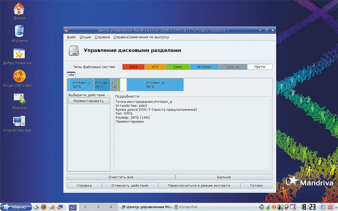338x211 pixels.
Task: Switch to virtual desktop 1 in pager
Action: pos(73,207)
